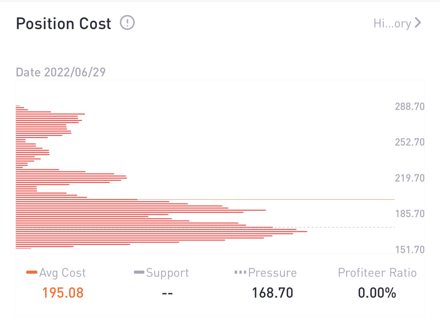440x323 pixels.
Task: Click the 219.70 price axis label
Action: click(x=410, y=178)
